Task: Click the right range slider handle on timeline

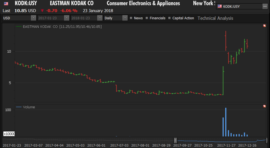Action: click(x=267, y=140)
